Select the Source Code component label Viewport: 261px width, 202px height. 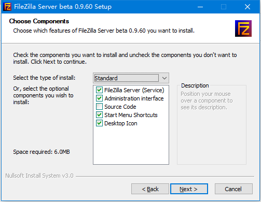120,107
